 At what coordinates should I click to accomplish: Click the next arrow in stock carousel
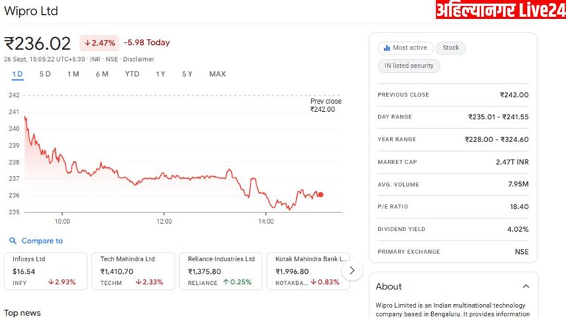(352, 270)
